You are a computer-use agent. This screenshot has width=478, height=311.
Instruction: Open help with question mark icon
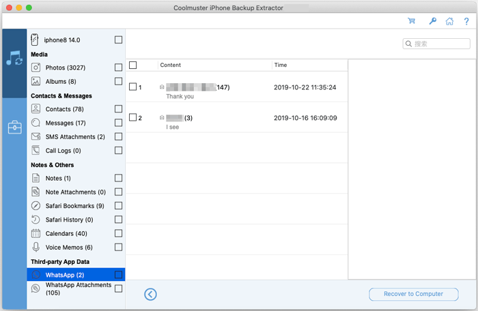(x=466, y=21)
